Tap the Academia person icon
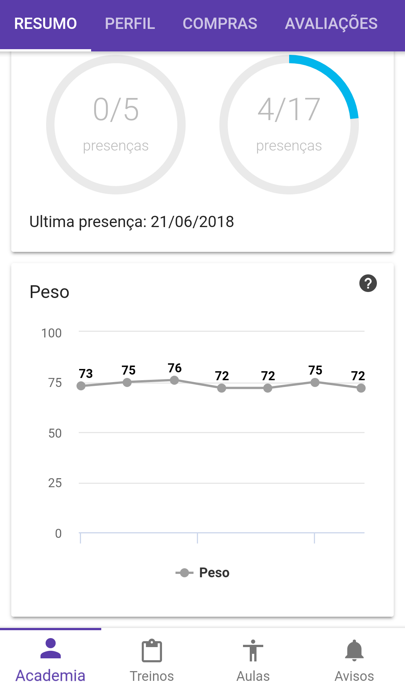405x691 pixels. point(51,649)
